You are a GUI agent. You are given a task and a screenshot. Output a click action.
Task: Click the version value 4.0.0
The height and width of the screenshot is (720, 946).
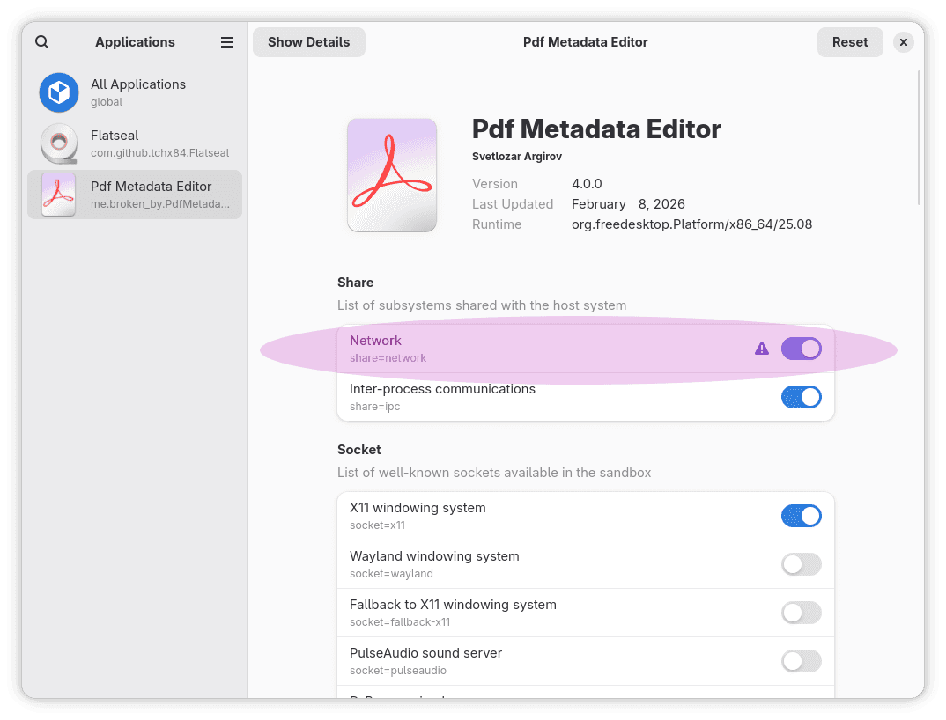587,184
